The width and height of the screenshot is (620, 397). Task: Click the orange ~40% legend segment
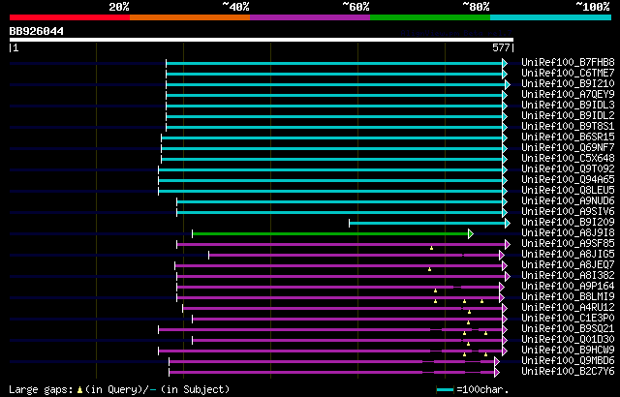190,17
